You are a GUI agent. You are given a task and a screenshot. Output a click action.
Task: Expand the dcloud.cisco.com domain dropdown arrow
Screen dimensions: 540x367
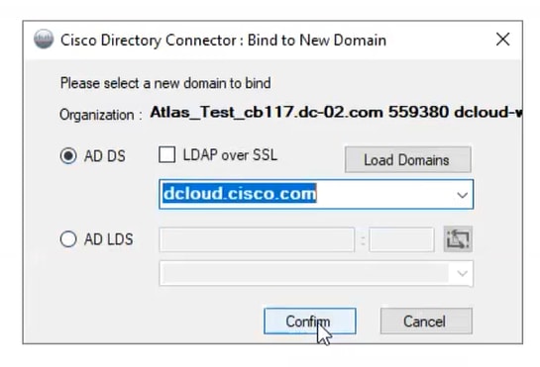coord(462,195)
